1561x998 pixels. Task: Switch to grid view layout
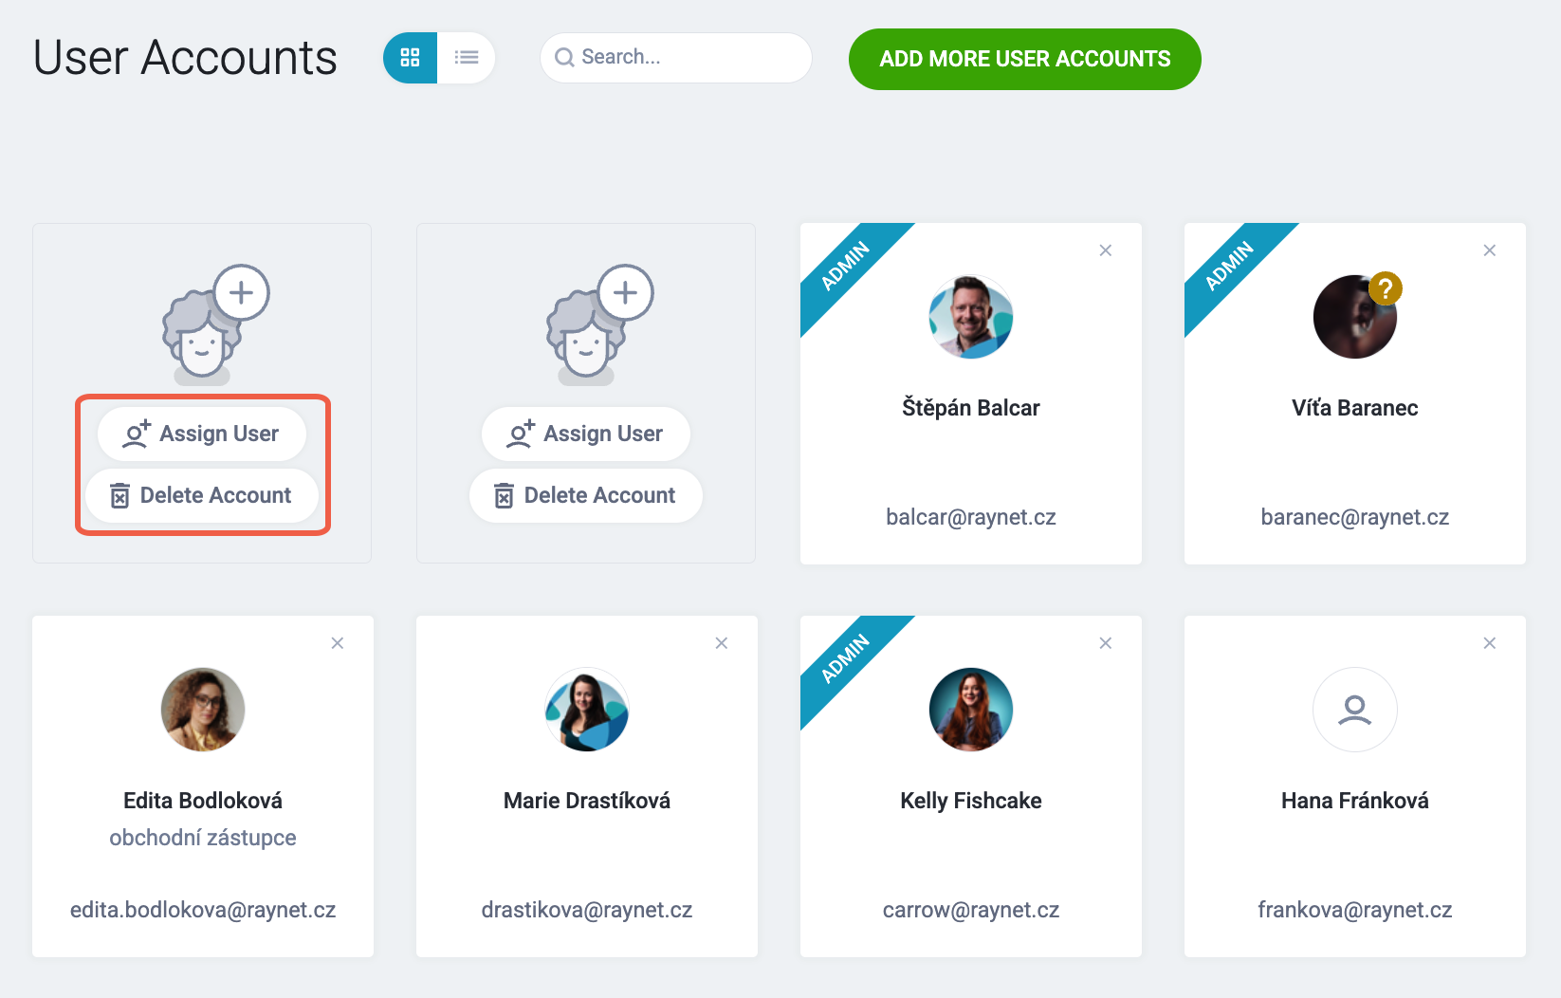tap(410, 58)
